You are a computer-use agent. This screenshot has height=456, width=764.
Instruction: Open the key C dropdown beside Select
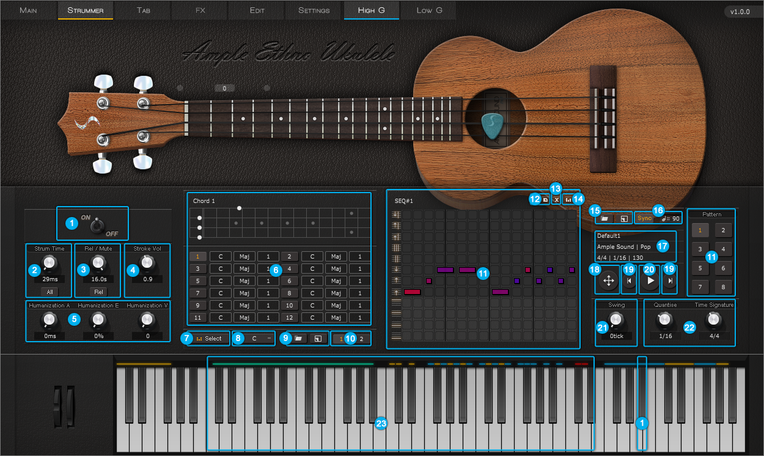[x=254, y=338]
